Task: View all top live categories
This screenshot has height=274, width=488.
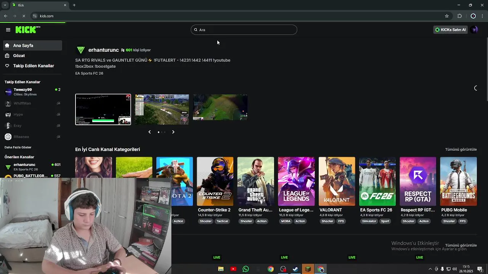Action: click(461, 150)
